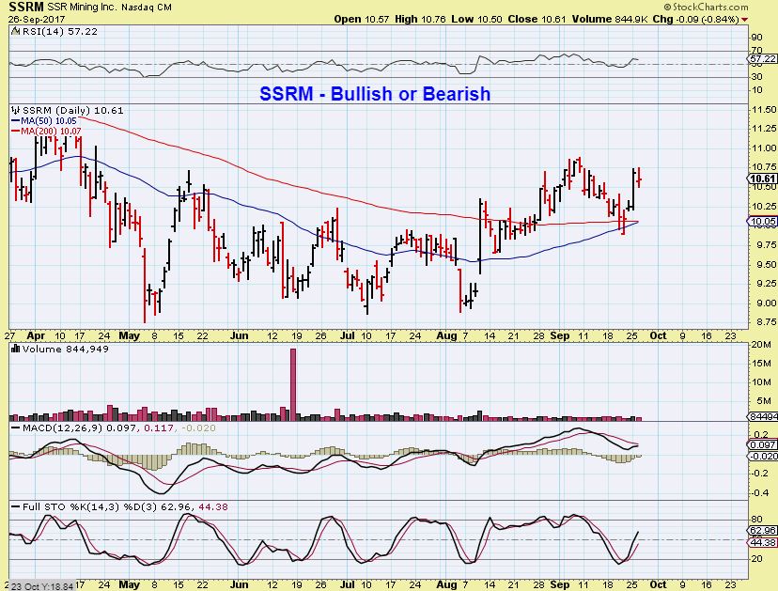
Task: Click the May label on price time axis
Action: 129,336
